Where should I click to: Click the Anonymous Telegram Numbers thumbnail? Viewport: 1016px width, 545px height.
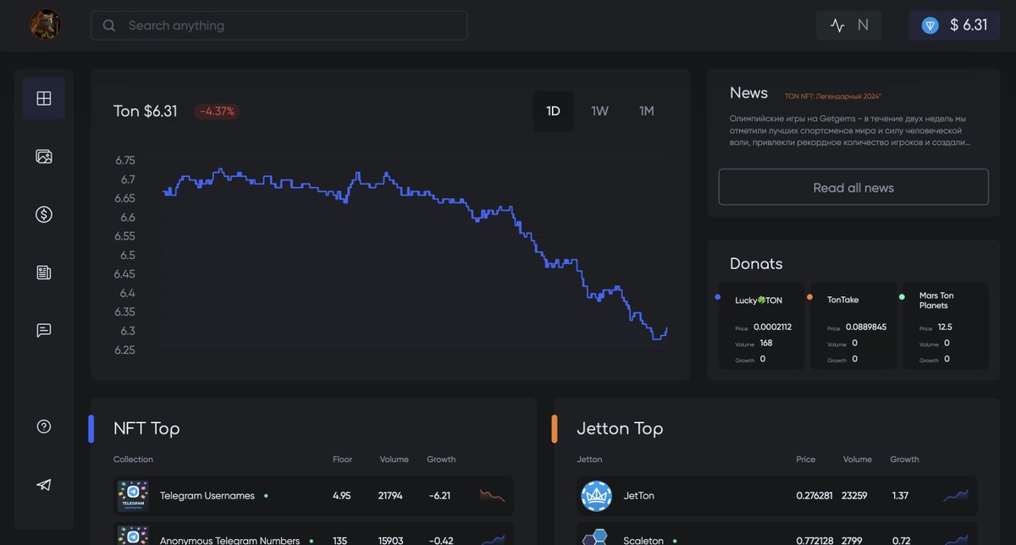coord(133,536)
